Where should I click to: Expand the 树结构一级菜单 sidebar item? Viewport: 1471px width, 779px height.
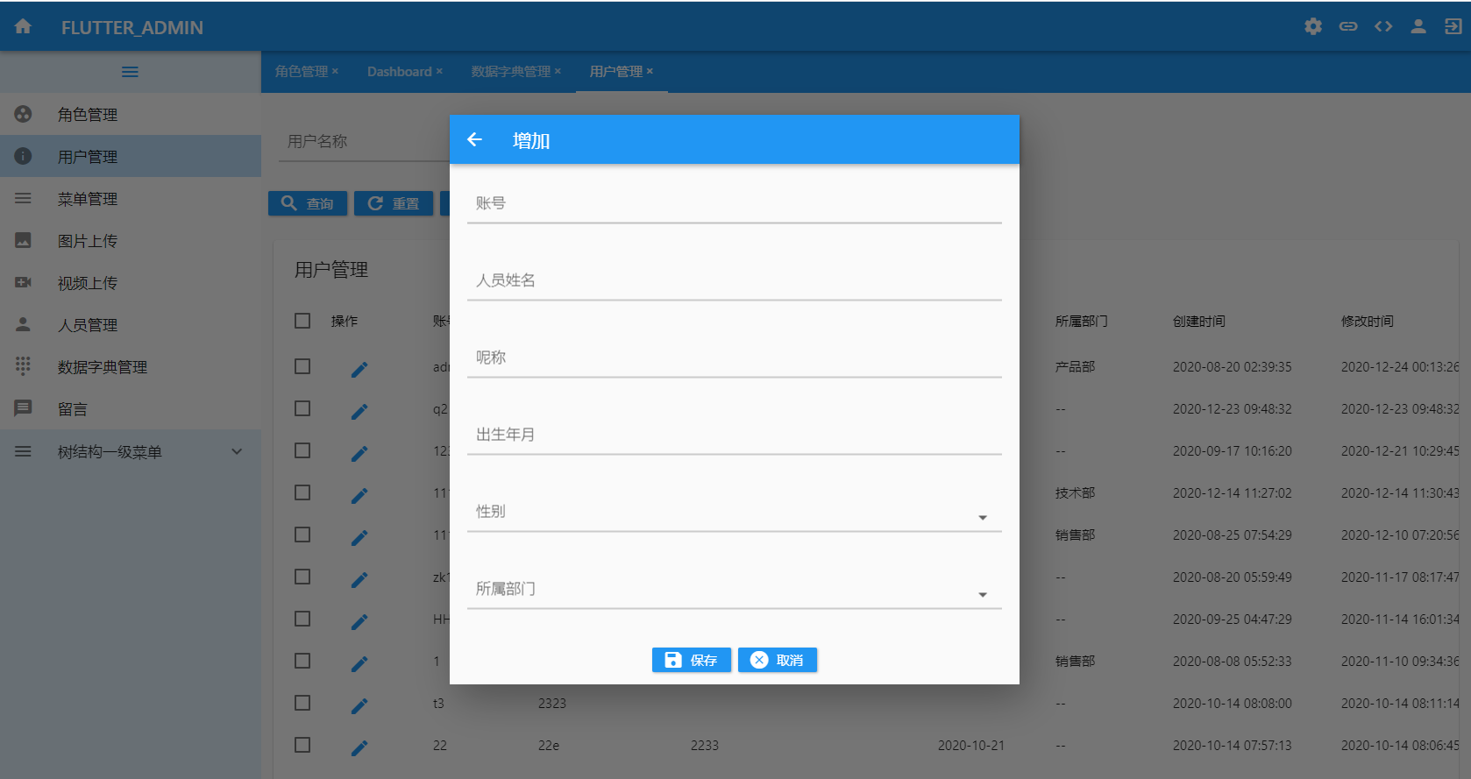pos(130,452)
